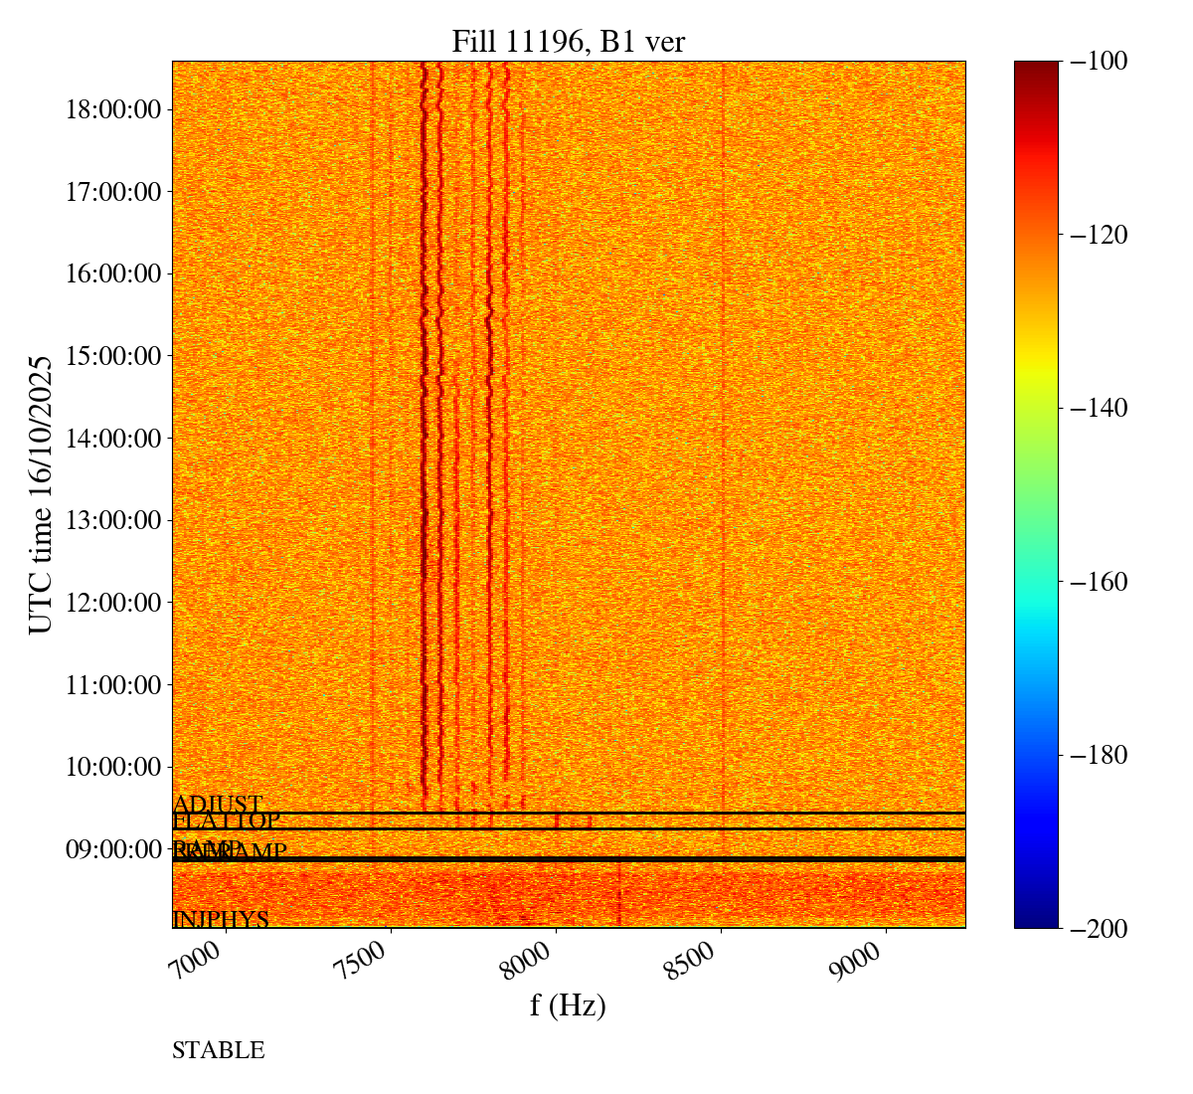Click the ADJUST annotation label
The height and width of the screenshot is (1094, 1193).
tap(218, 804)
